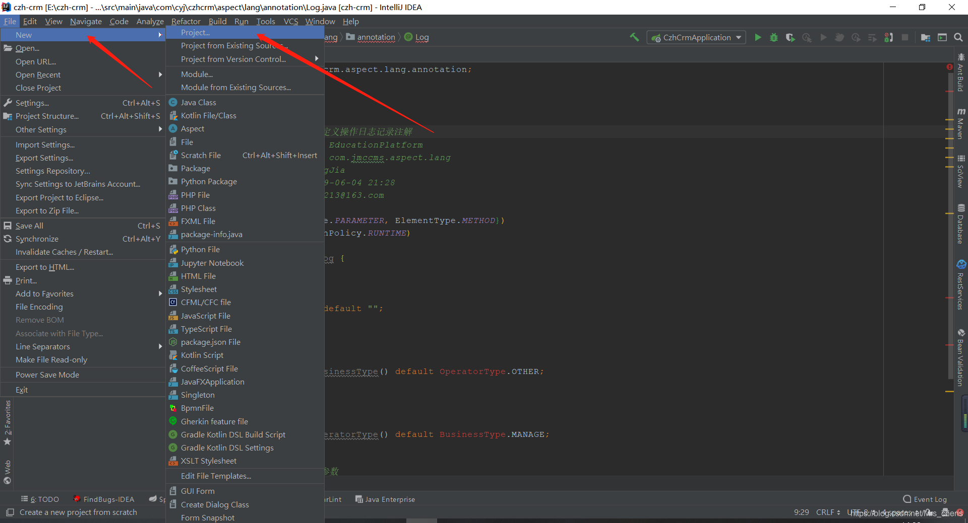The width and height of the screenshot is (968, 523).
Task: Click Save All menu entry
Action: click(x=83, y=226)
